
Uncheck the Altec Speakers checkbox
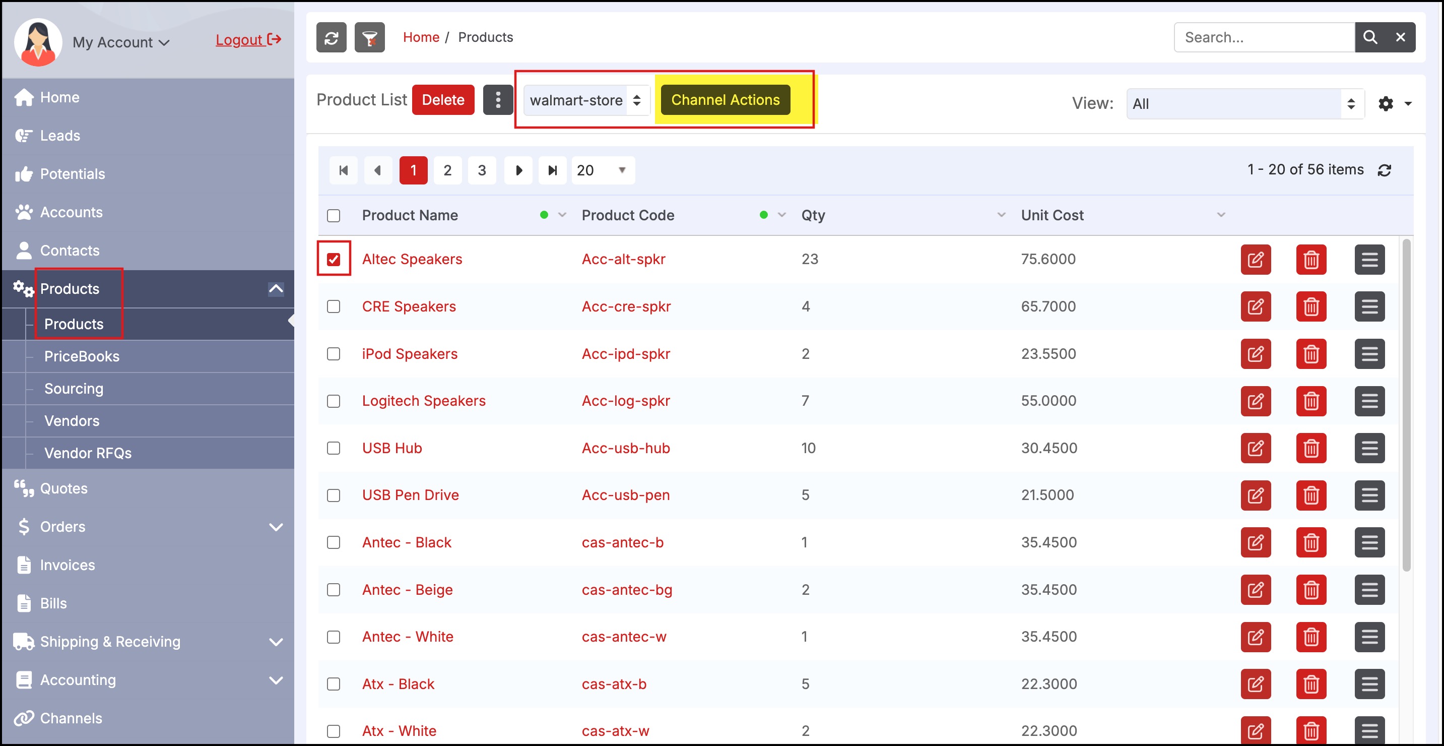[334, 260]
